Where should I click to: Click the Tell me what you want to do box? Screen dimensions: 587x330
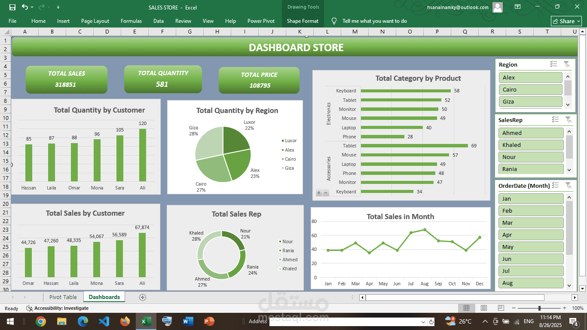374,21
